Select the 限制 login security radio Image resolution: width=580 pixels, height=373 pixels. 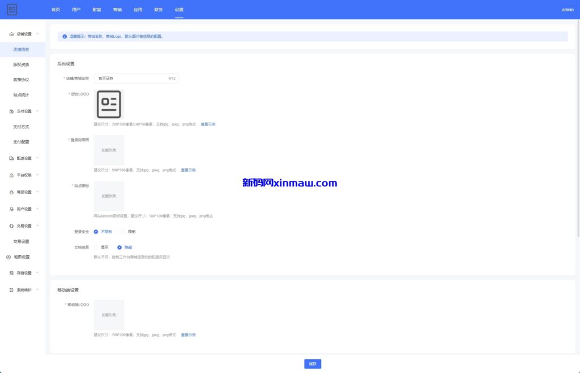click(123, 232)
